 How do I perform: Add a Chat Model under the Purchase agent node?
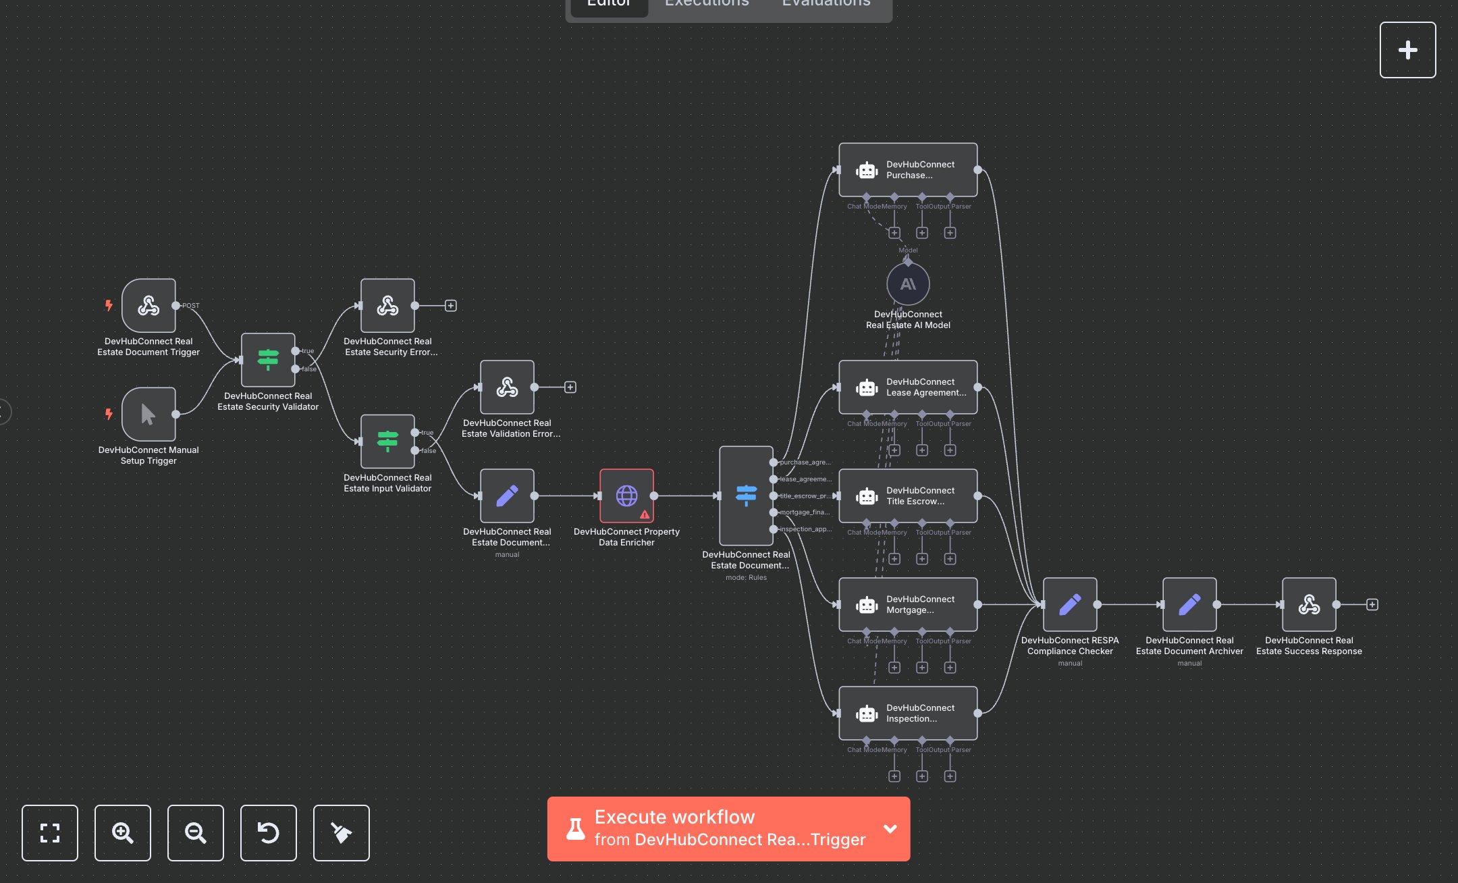895,232
